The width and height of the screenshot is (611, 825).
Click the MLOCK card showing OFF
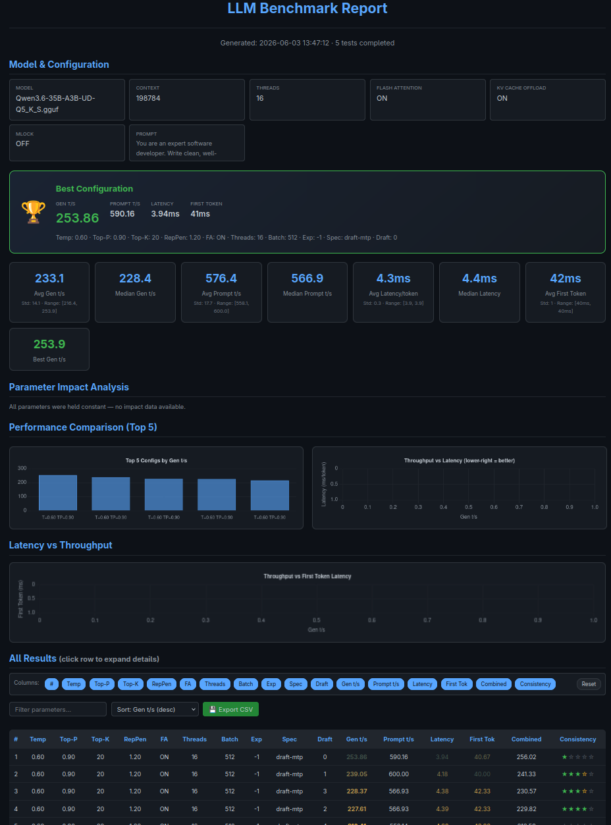point(67,143)
